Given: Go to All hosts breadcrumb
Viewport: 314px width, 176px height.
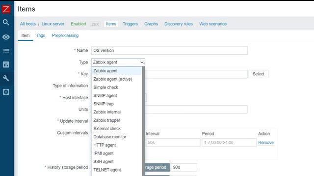Looking at the screenshot, I should coord(28,24).
